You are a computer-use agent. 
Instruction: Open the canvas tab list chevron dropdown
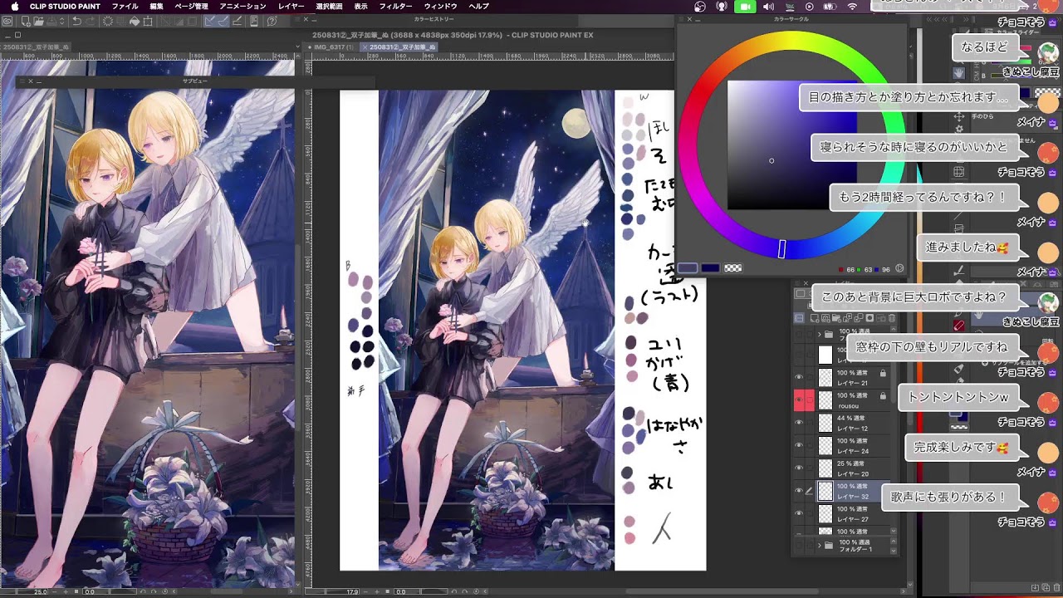(298, 47)
